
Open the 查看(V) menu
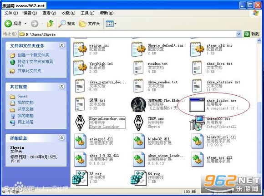49,13
